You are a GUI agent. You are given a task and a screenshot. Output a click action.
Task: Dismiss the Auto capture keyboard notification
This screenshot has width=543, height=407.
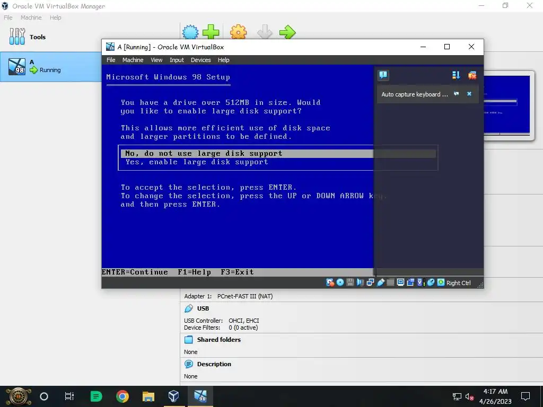pyautogui.click(x=469, y=94)
